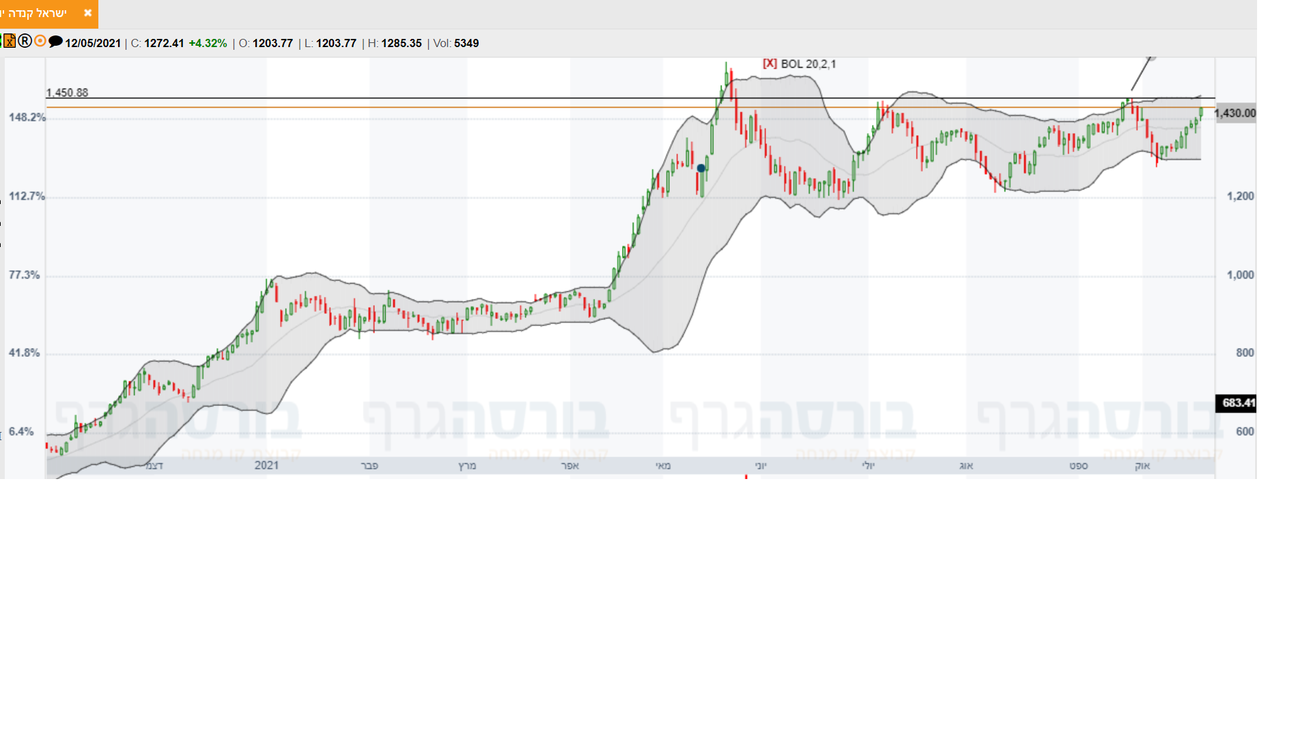This screenshot has width=1311, height=737.
Task: Click the 1,450.88 horizontal line label
Action: [x=67, y=93]
